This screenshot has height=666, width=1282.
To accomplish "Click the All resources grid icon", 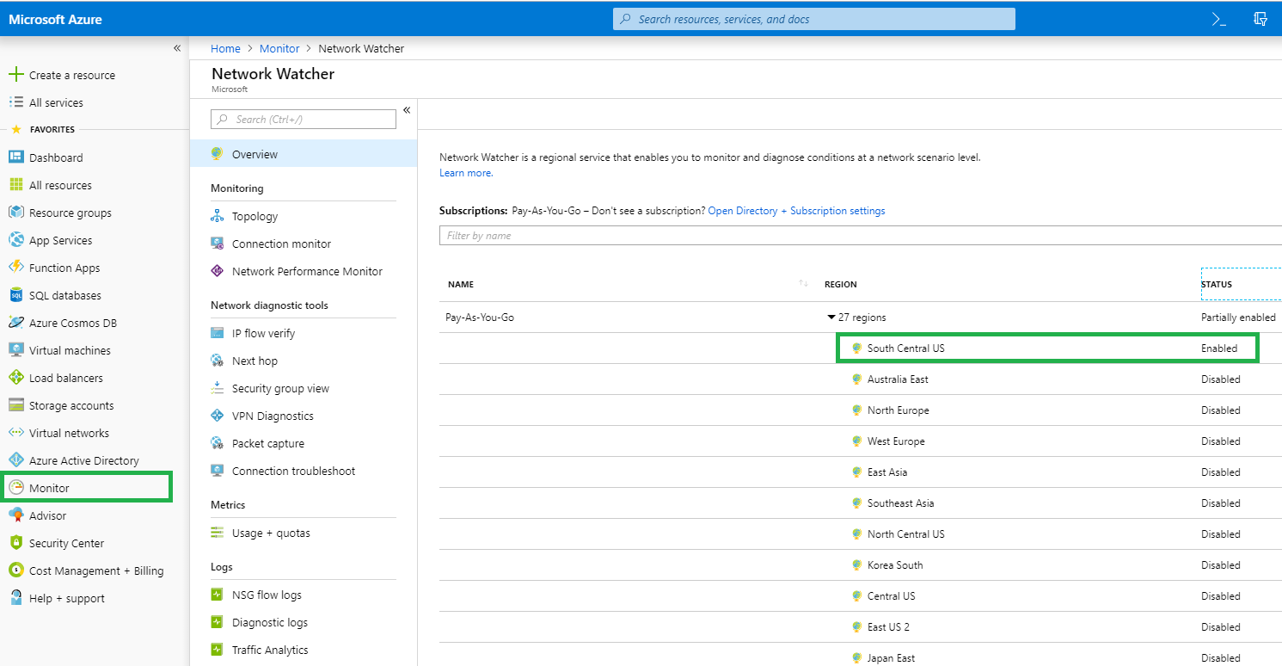I will click(x=15, y=185).
